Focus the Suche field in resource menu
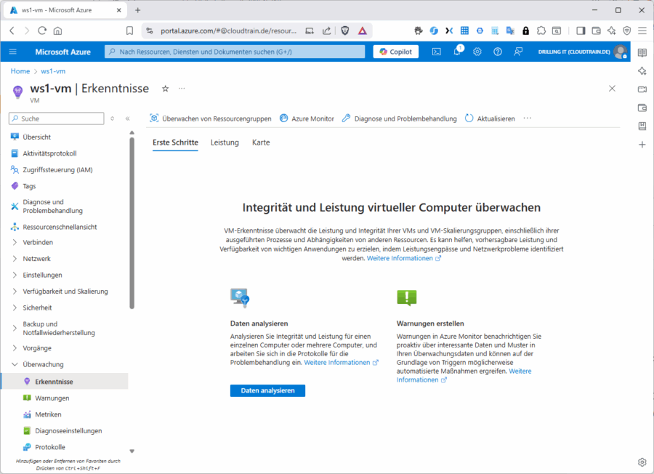The height and width of the screenshot is (474, 654). click(56, 118)
